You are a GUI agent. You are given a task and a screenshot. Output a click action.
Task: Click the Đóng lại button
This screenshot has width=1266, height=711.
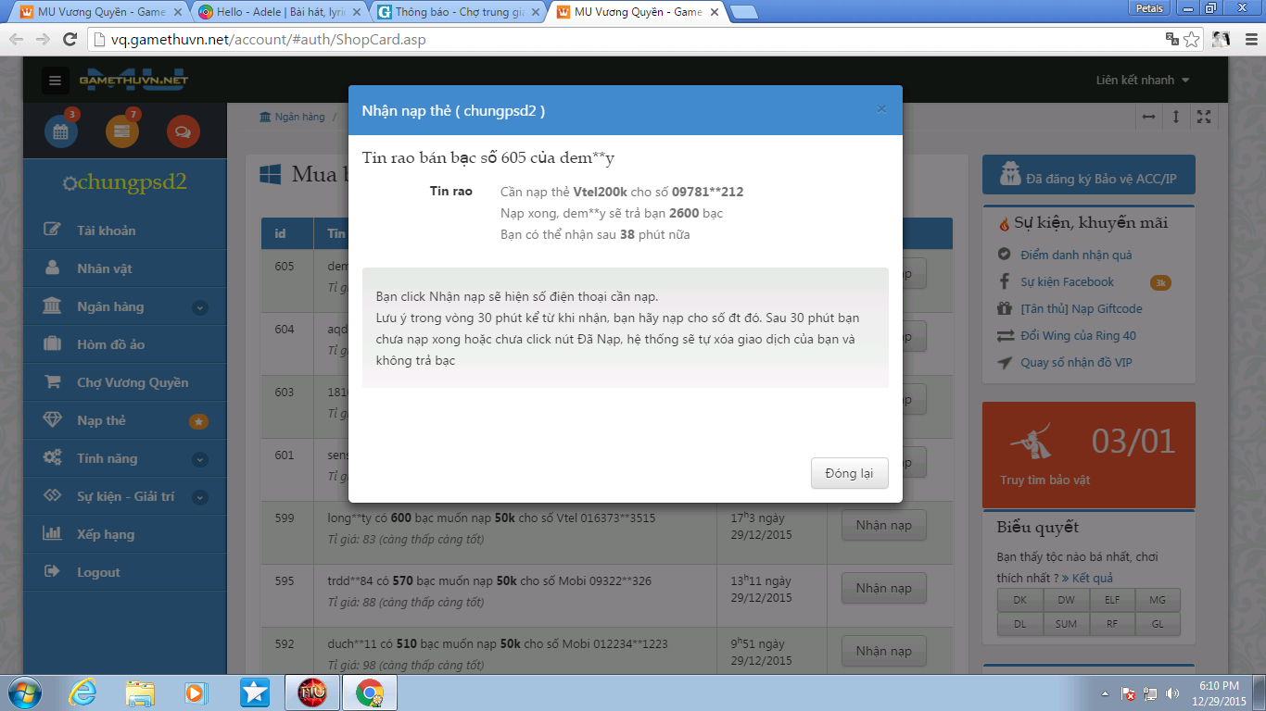coord(849,473)
